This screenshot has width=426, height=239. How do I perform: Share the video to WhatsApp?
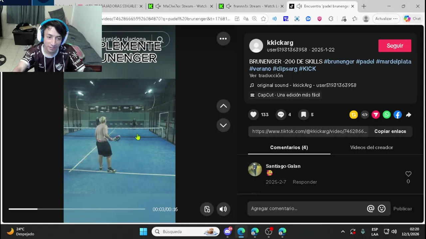coord(387,115)
